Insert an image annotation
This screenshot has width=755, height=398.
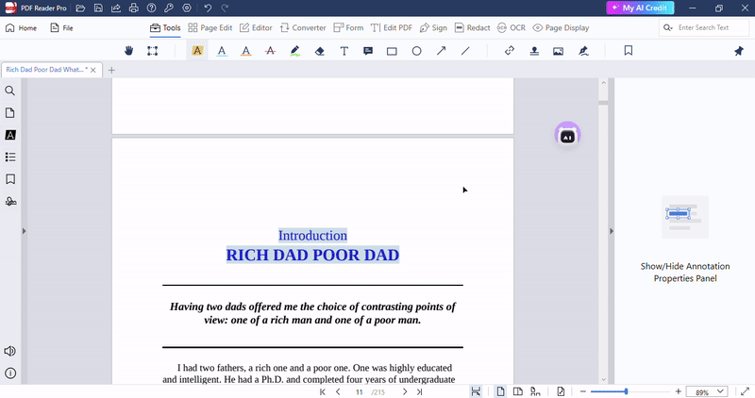[x=558, y=51]
